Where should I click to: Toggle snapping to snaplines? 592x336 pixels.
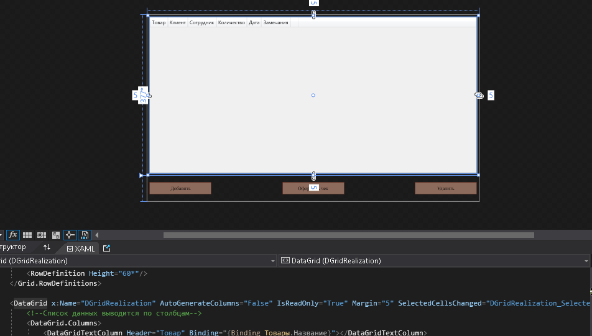pos(70,235)
